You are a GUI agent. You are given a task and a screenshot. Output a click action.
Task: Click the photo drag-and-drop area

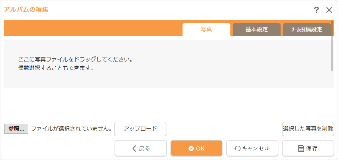(x=167, y=64)
